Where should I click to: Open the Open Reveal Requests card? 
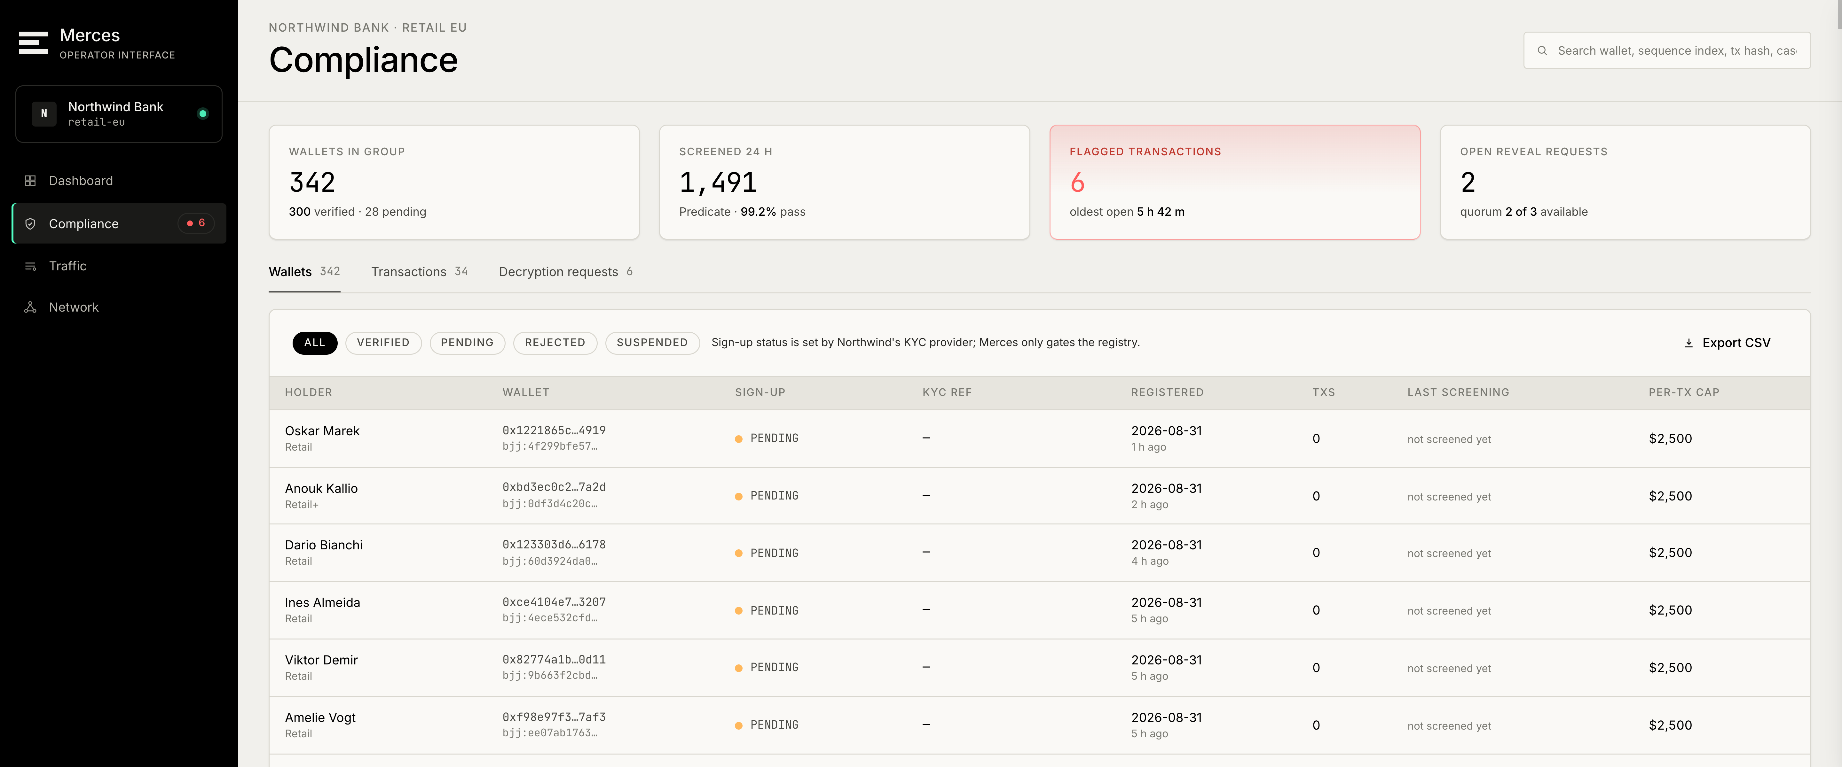click(x=1625, y=182)
